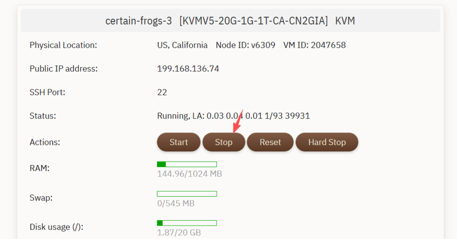Click the VM ID 2047658 text

coord(315,45)
